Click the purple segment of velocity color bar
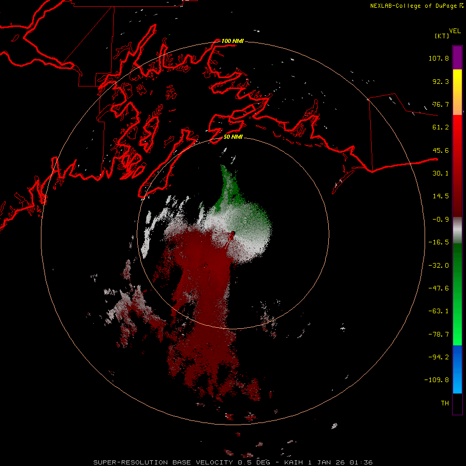This screenshot has width=466, height=466. point(457,57)
